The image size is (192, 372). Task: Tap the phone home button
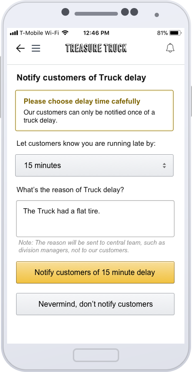(x=96, y=355)
